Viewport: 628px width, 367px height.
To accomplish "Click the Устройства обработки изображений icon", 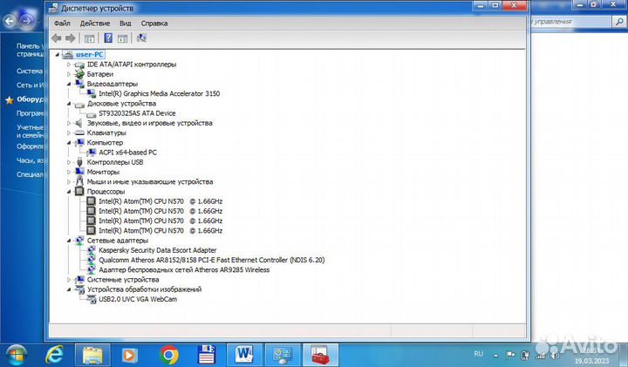I will pos(79,289).
